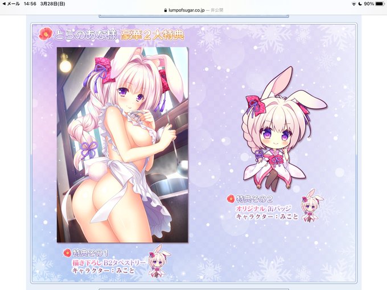
Task: Click the 描き下ろし B2タペストリー text
Action: 109,263
